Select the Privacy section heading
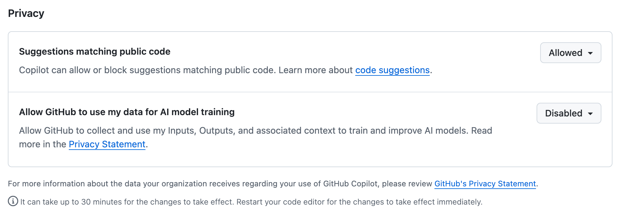Image resolution: width=619 pixels, height=214 pixels. [26, 13]
